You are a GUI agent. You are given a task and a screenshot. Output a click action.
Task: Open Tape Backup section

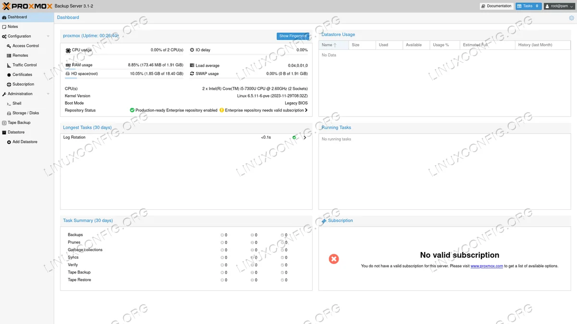pyautogui.click(x=27, y=123)
